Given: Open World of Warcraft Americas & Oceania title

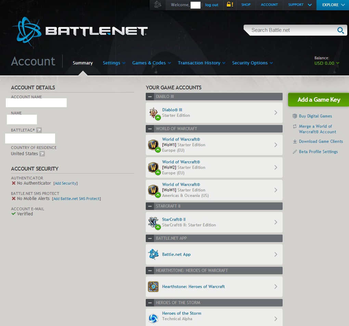Looking at the screenshot, I should [x=181, y=185].
